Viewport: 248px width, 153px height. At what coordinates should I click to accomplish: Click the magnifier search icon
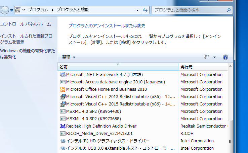[x=229, y=10]
